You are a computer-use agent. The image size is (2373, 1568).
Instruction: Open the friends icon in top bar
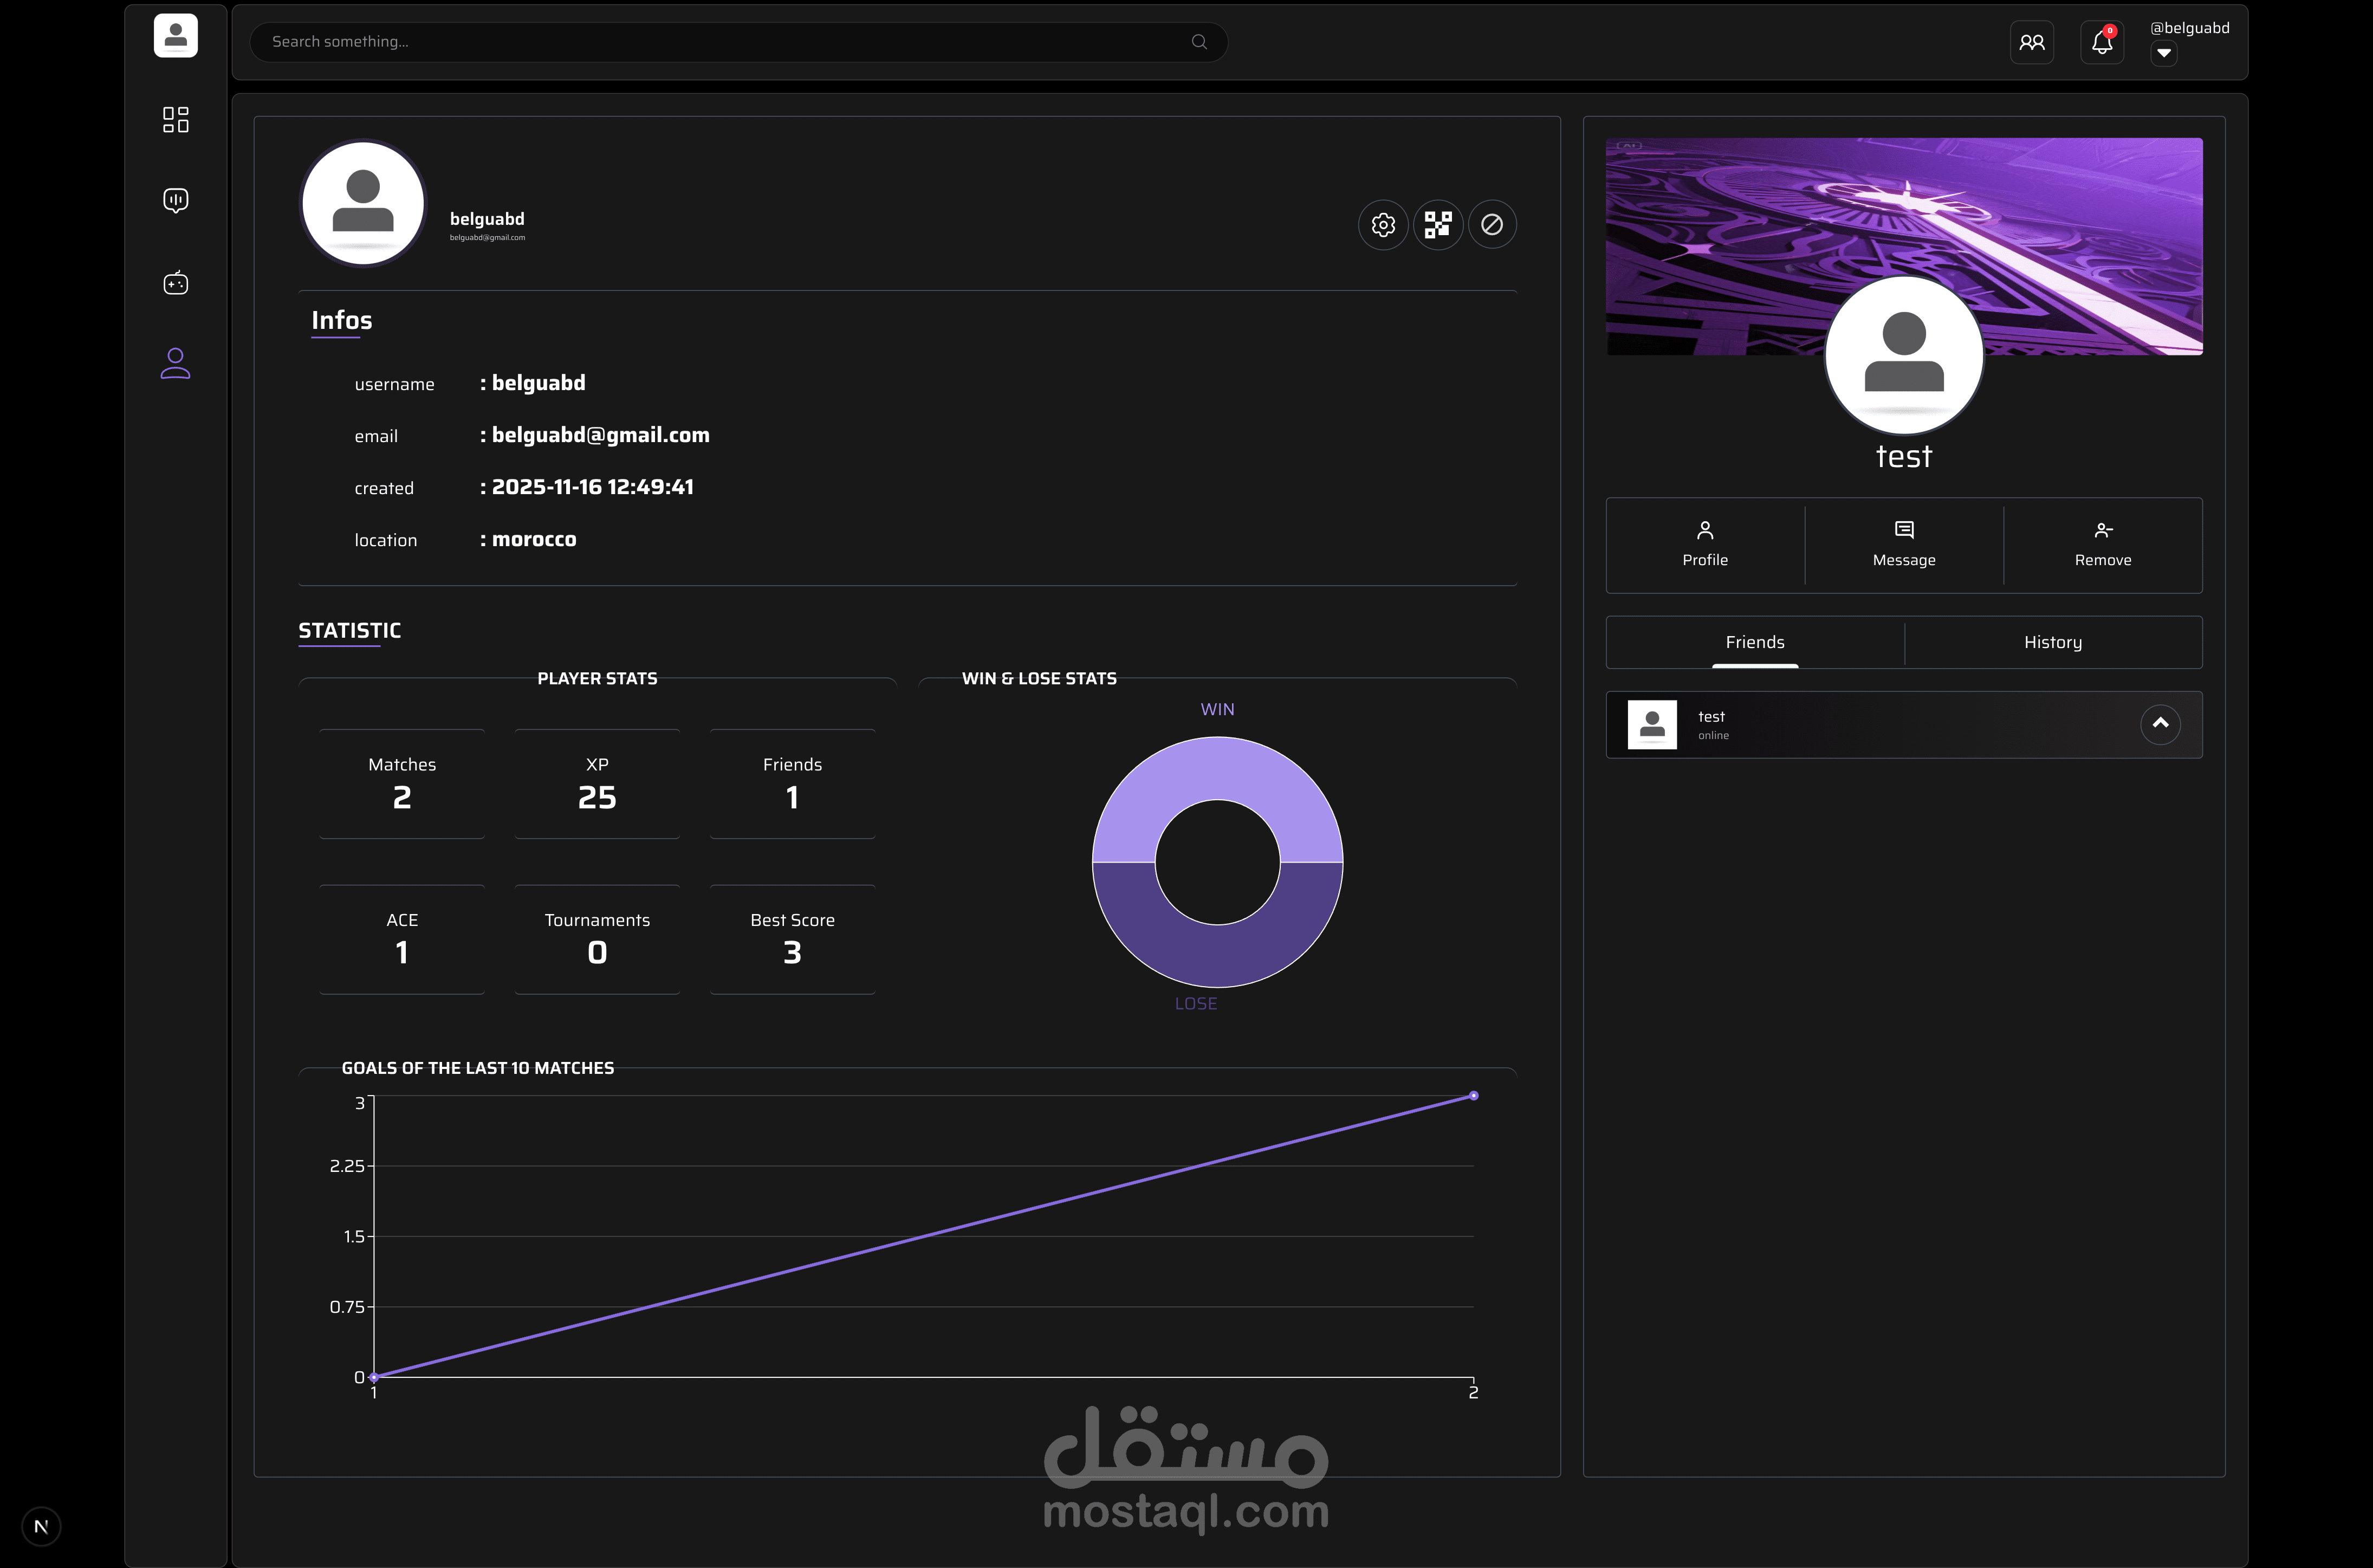pyautogui.click(x=2031, y=42)
